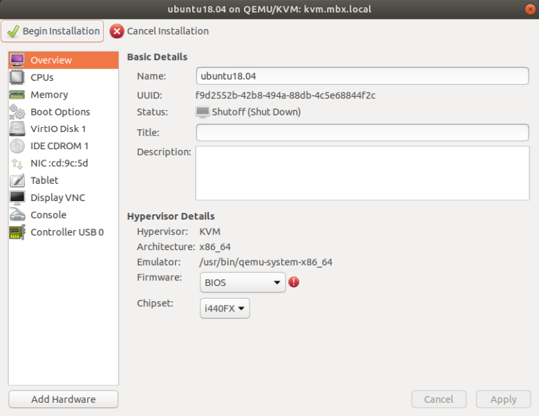Image resolution: width=539 pixels, height=416 pixels.
Task: Click the KVM hypervisor value
Action: point(209,231)
